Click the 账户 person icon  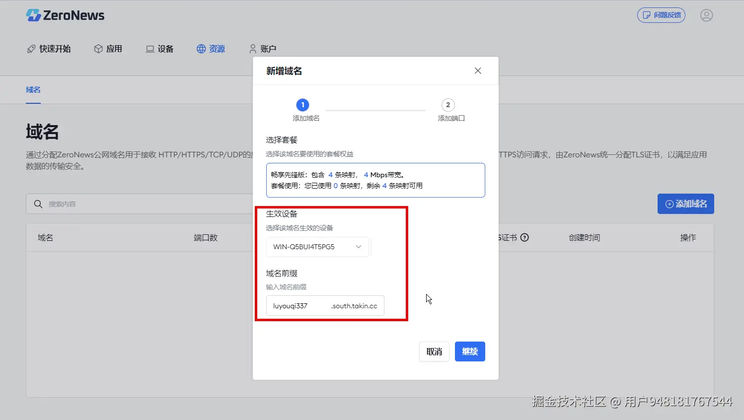coord(252,49)
